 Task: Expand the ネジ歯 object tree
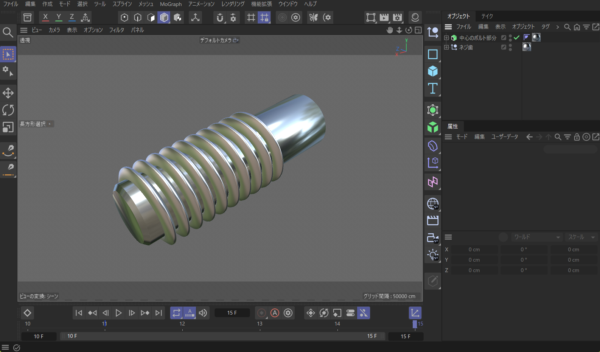coord(446,47)
